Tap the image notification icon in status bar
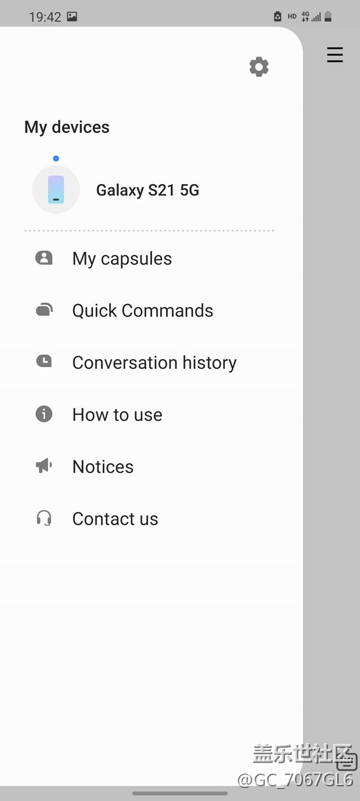This screenshot has width=360, height=801. point(72,17)
